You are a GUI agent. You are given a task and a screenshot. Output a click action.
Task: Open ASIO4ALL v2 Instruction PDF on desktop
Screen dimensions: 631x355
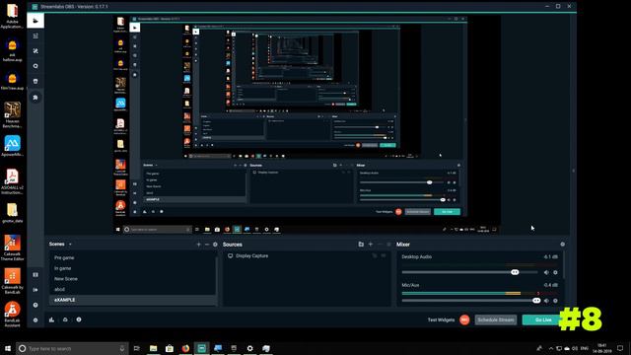tap(12, 181)
